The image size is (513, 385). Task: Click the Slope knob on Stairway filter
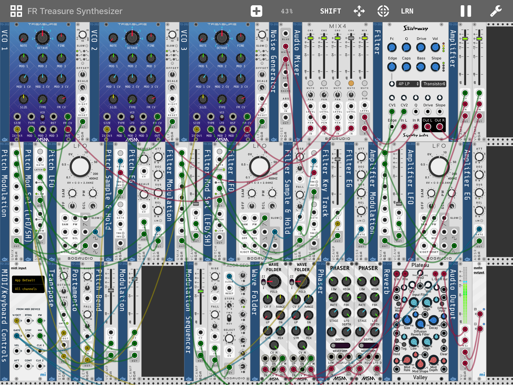(x=435, y=67)
